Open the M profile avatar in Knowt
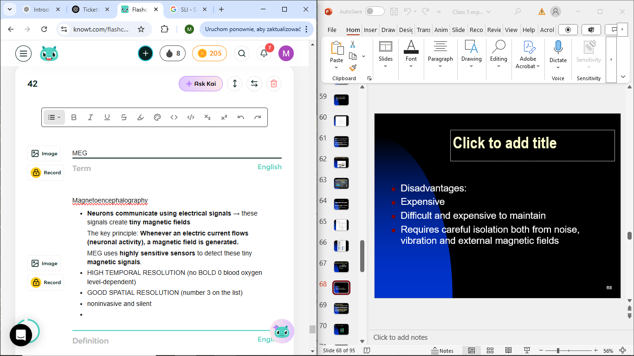Screen dimensions: 634x356 (x=286, y=53)
